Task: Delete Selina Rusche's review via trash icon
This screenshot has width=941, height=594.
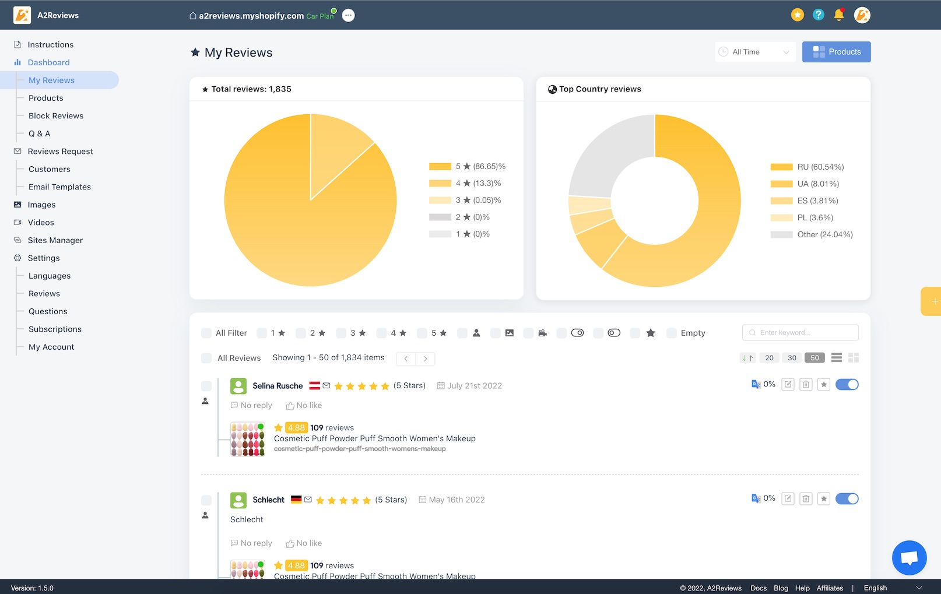Action: click(806, 385)
